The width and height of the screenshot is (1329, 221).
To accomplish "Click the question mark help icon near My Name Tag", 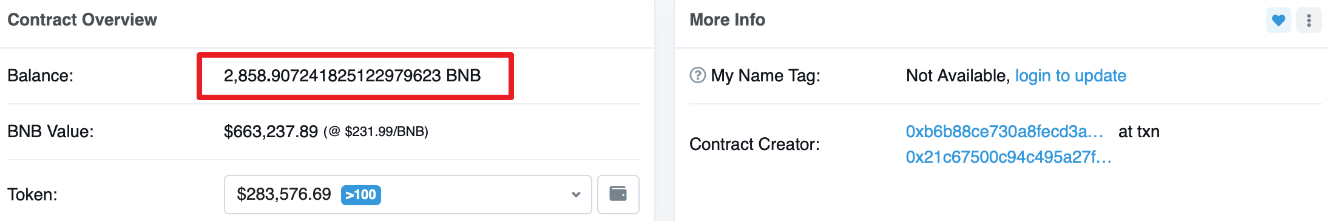I will pos(698,75).
